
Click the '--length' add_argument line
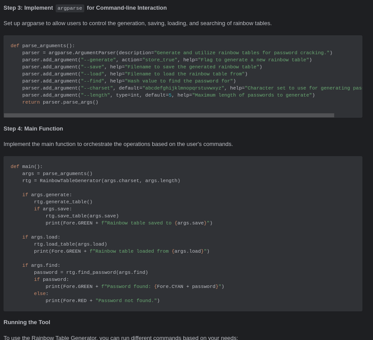point(169,95)
